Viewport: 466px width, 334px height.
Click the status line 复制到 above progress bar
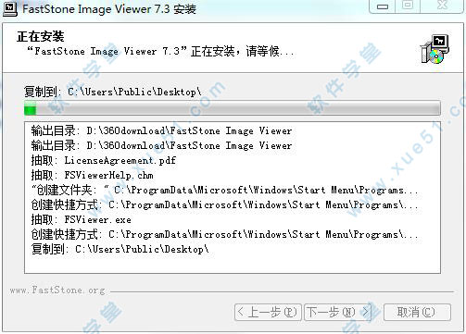113,92
